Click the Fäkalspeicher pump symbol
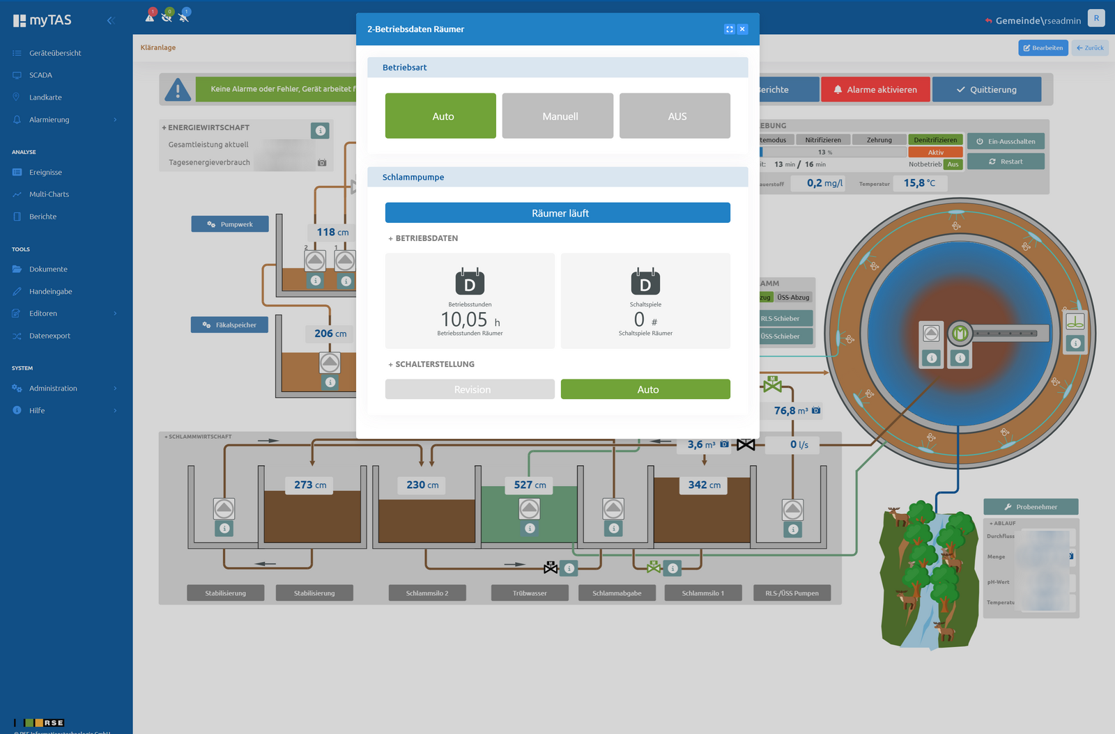 pos(330,362)
